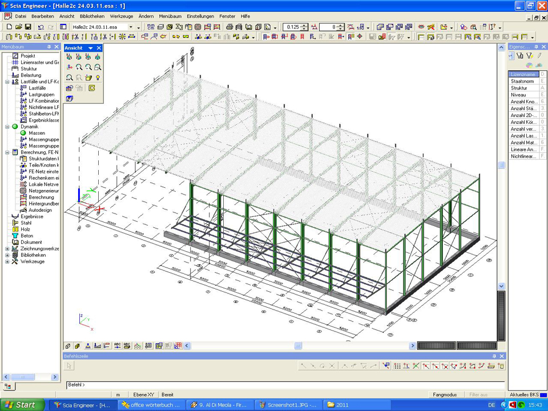Click the Save icon in the toolbar
Screen dimensions: 548x411
coord(28,27)
